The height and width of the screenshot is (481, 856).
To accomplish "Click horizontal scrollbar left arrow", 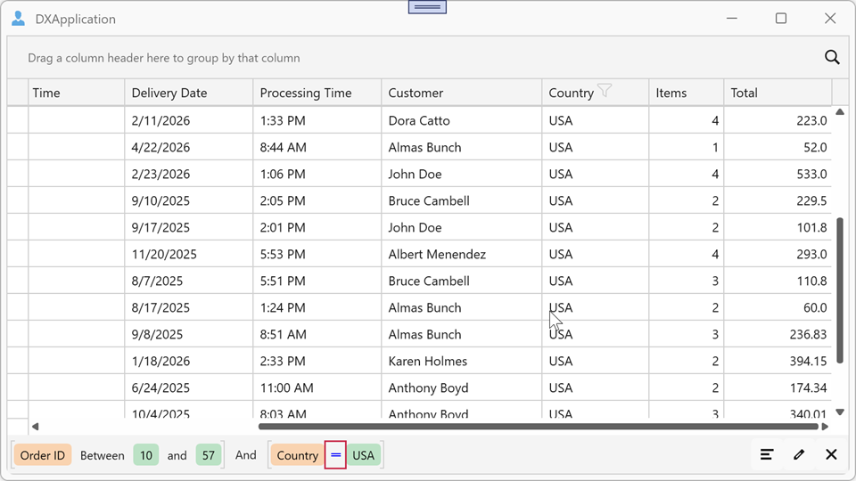I will 35,427.
